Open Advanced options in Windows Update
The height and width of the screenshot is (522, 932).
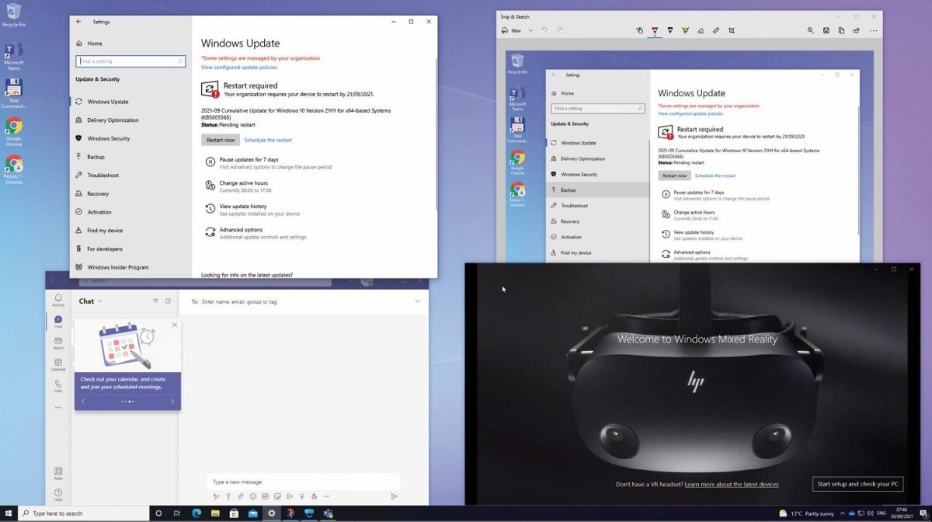[x=256, y=233]
